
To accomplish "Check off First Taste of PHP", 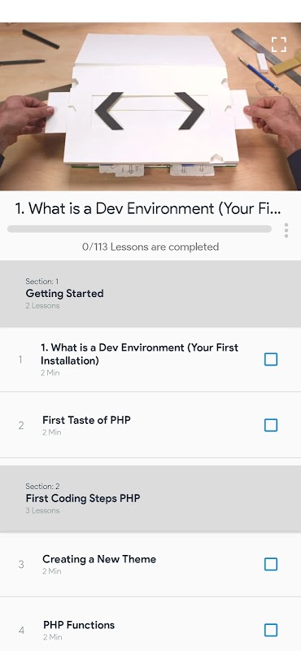I will [271, 425].
